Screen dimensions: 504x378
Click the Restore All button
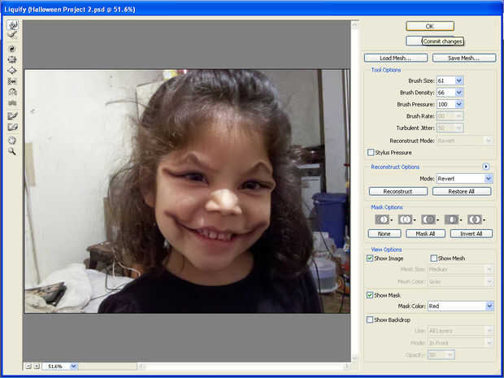coord(462,192)
